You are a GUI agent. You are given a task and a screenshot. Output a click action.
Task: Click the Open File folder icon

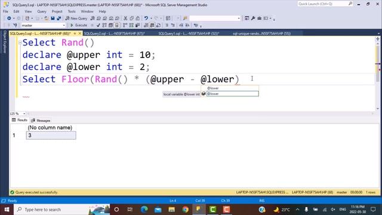click(x=47, y=19)
